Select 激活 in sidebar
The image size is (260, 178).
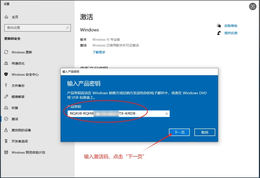point(15,119)
